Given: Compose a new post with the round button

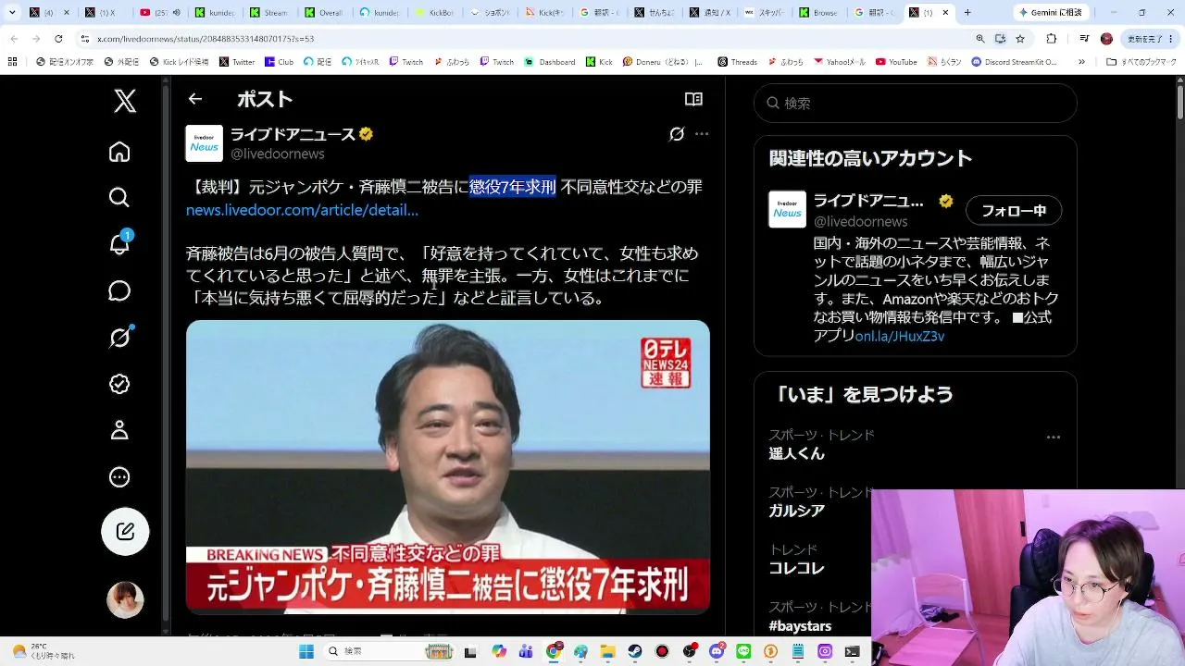Looking at the screenshot, I should (x=125, y=532).
